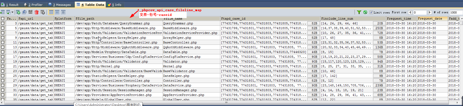Insert a new row with the green plus icon

(18, 12)
